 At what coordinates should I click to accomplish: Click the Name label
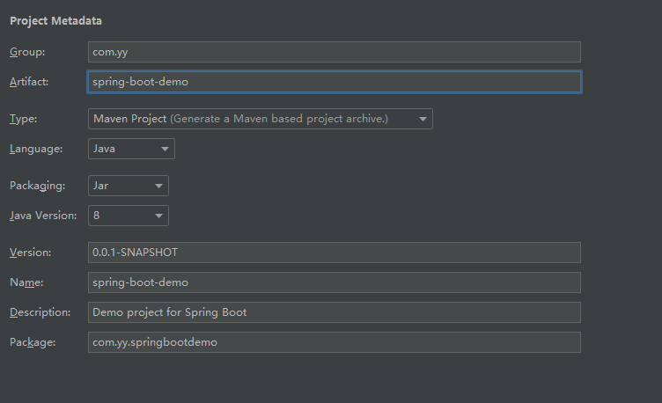click(26, 282)
